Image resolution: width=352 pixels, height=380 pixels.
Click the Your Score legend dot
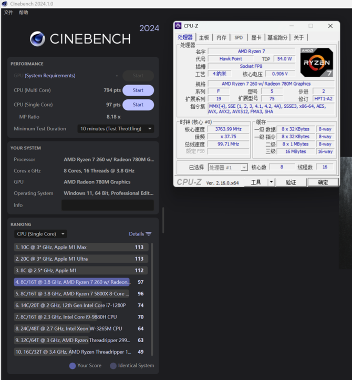pyautogui.click(x=73, y=366)
